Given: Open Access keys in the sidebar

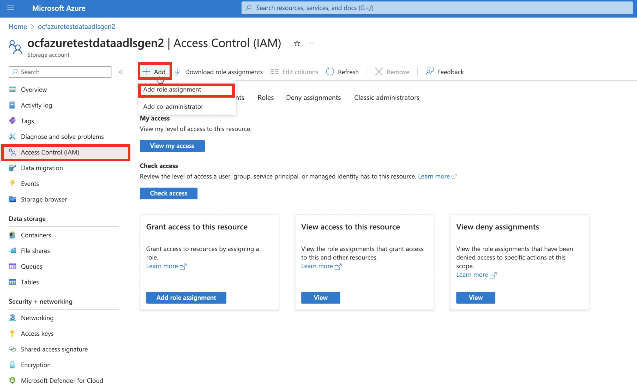Looking at the screenshot, I should [37, 334].
